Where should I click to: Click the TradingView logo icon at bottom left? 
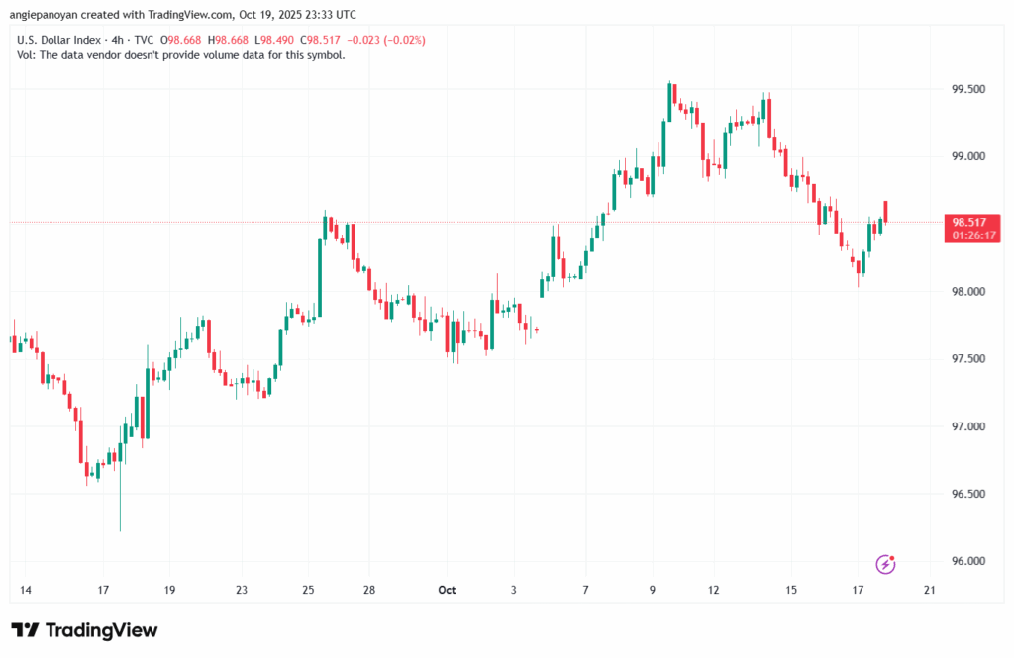pyautogui.click(x=26, y=630)
